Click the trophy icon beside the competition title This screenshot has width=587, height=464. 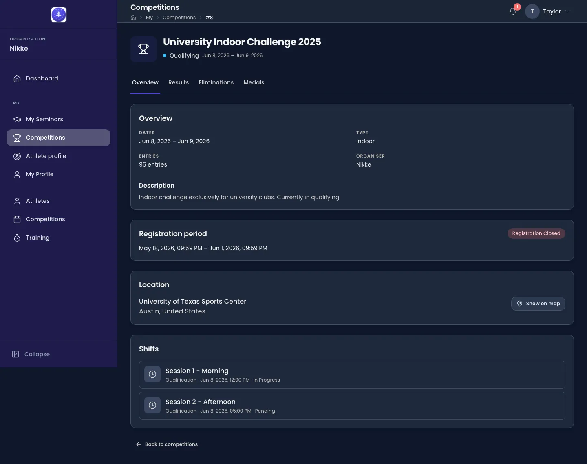click(143, 49)
